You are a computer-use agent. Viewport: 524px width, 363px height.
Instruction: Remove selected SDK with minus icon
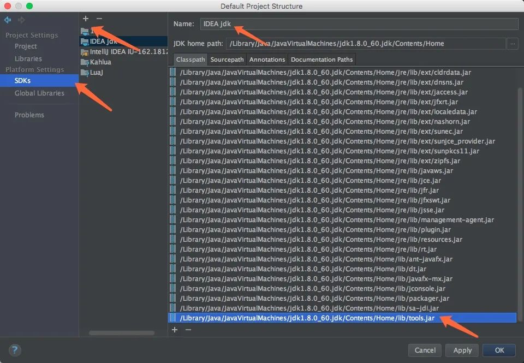99,19
